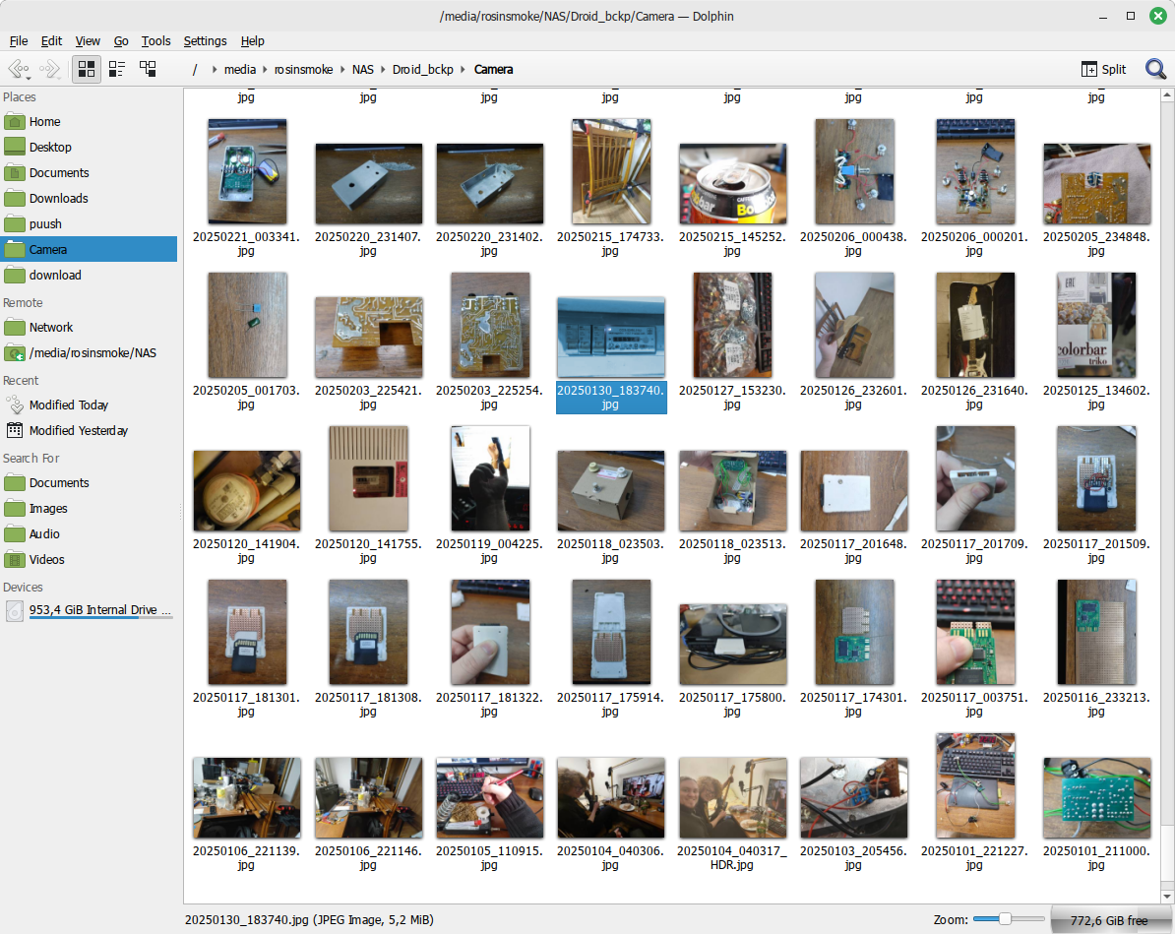Viewport: 1175px width, 934px height.
Task: Expand arrow after media breadcrumb
Action: pos(265,70)
